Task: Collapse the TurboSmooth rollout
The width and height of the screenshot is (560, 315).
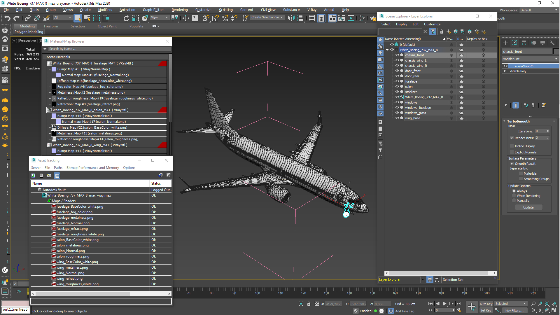Action: click(505, 121)
